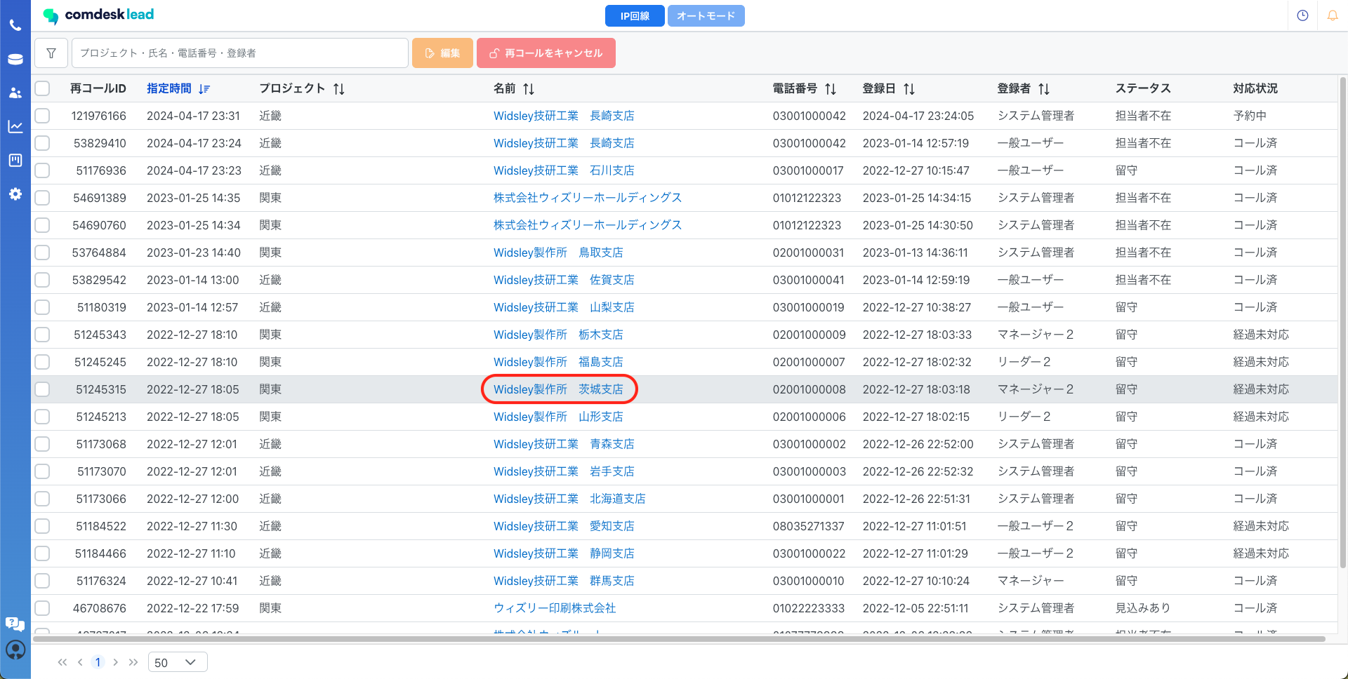Open the phone call icon in sidebar
Screen dimensions: 1348x679
click(15, 26)
